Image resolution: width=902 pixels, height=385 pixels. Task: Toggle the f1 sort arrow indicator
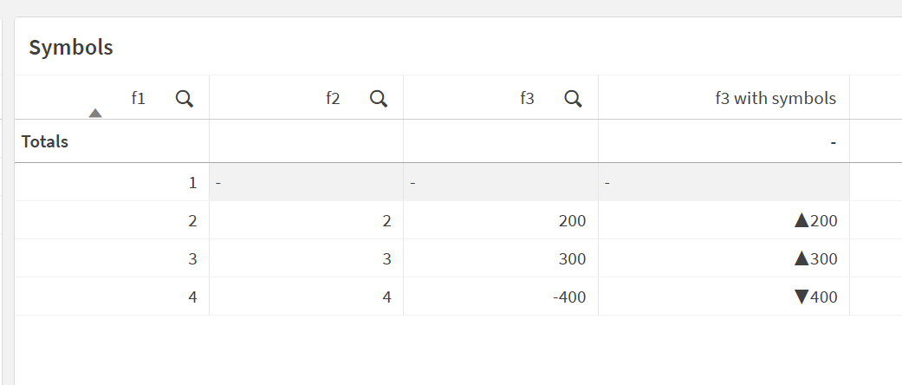95,113
